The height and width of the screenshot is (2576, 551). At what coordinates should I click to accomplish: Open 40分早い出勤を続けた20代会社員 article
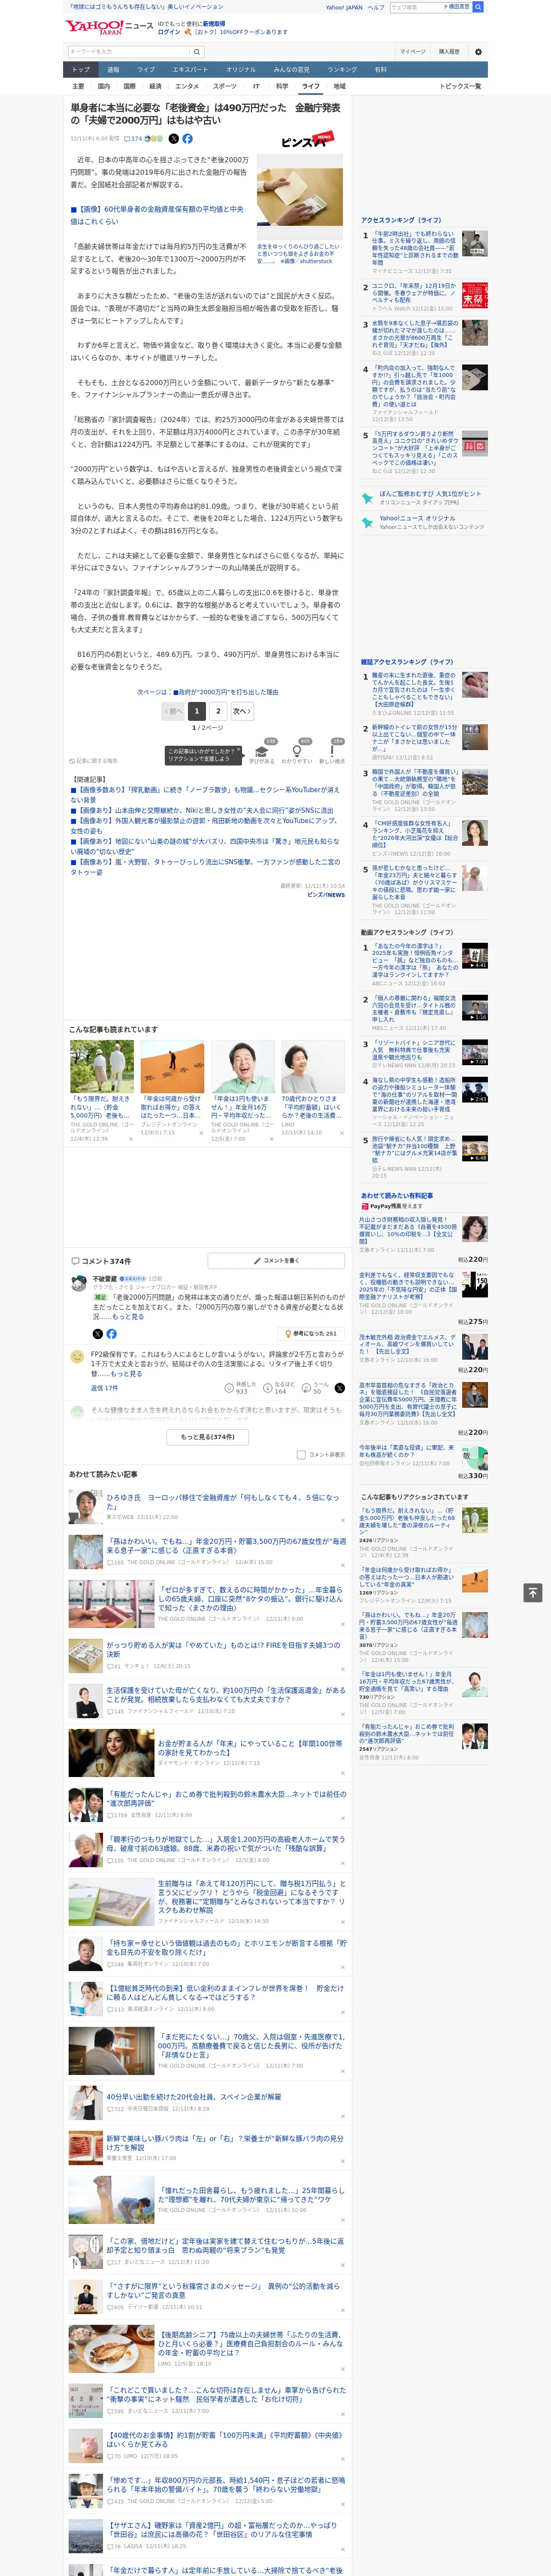pyautogui.click(x=194, y=2097)
